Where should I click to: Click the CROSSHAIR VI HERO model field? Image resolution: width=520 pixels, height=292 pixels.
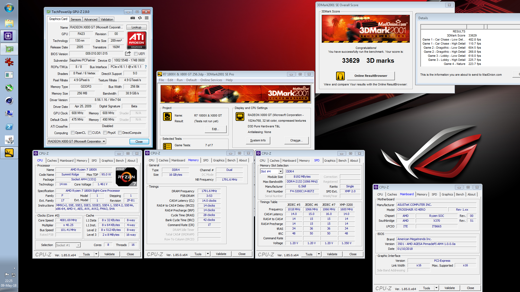(422, 210)
